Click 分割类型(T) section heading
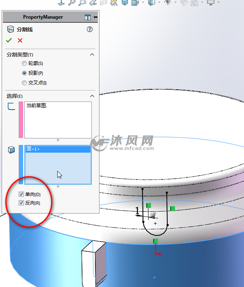Image resolution: width=244 pixels, height=287 pixels. (x=20, y=55)
